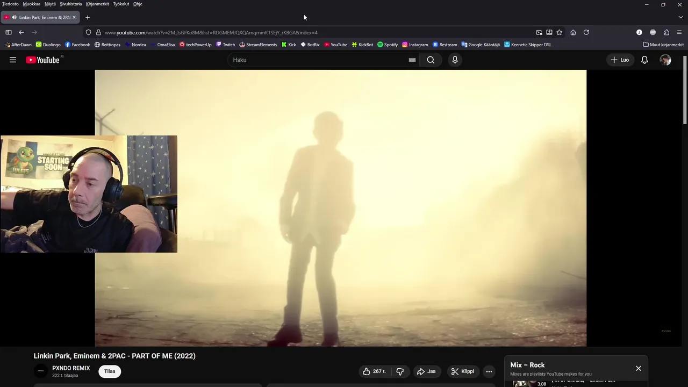Open the Restream bookmark

point(445,45)
